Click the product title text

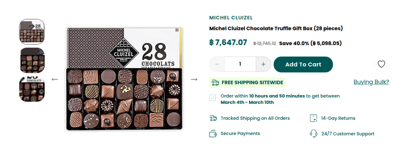tap(276, 28)
